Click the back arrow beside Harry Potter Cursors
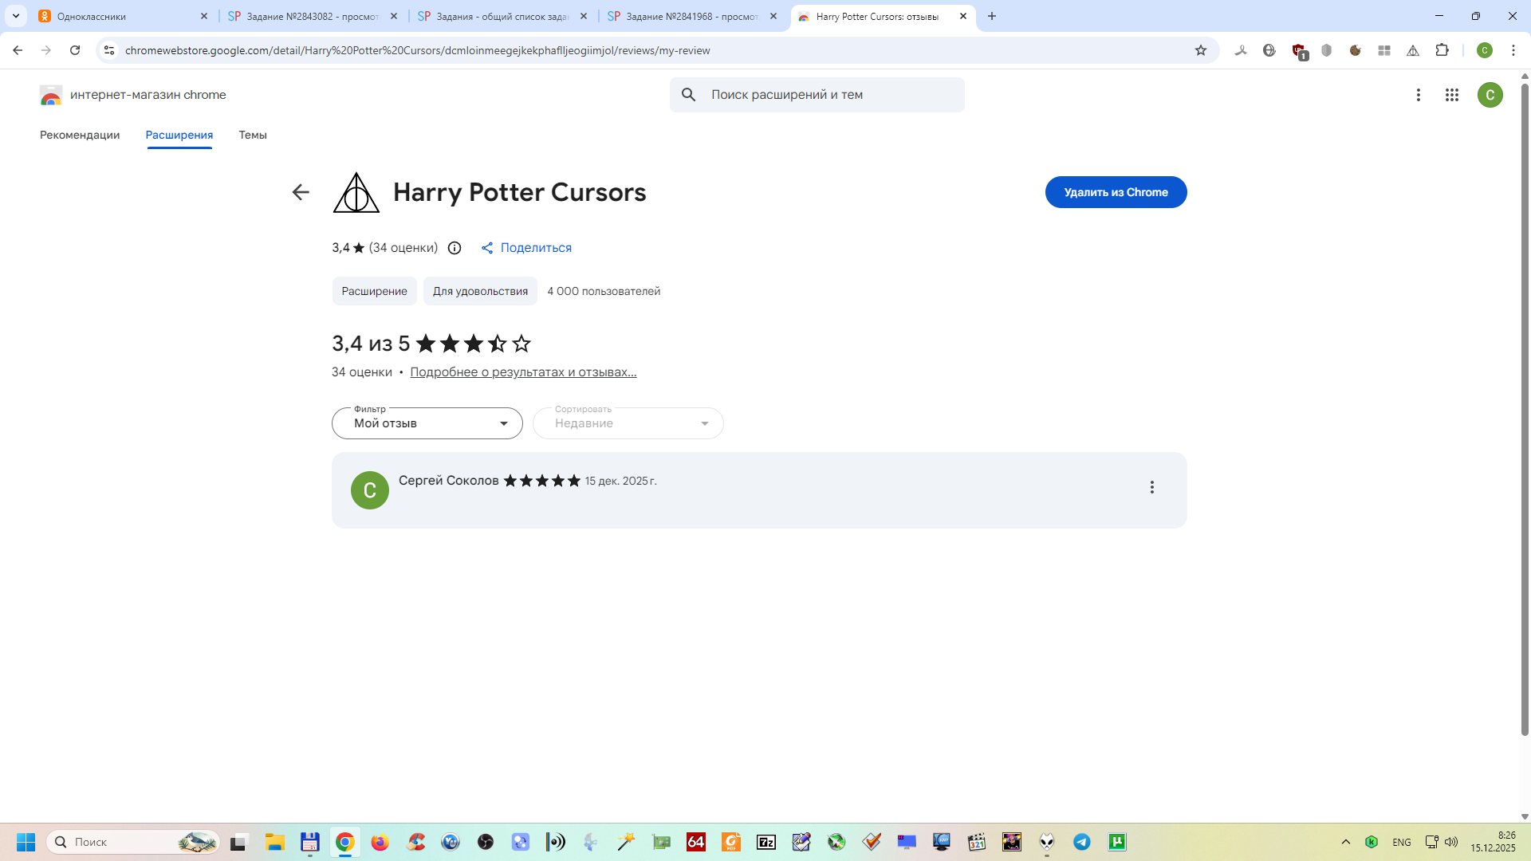 [x=301, y=192]
